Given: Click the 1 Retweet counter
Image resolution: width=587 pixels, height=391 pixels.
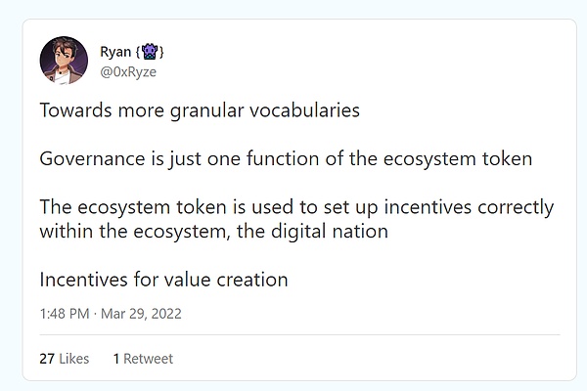Looking at the screenshot, I should [x=143, y=359].
